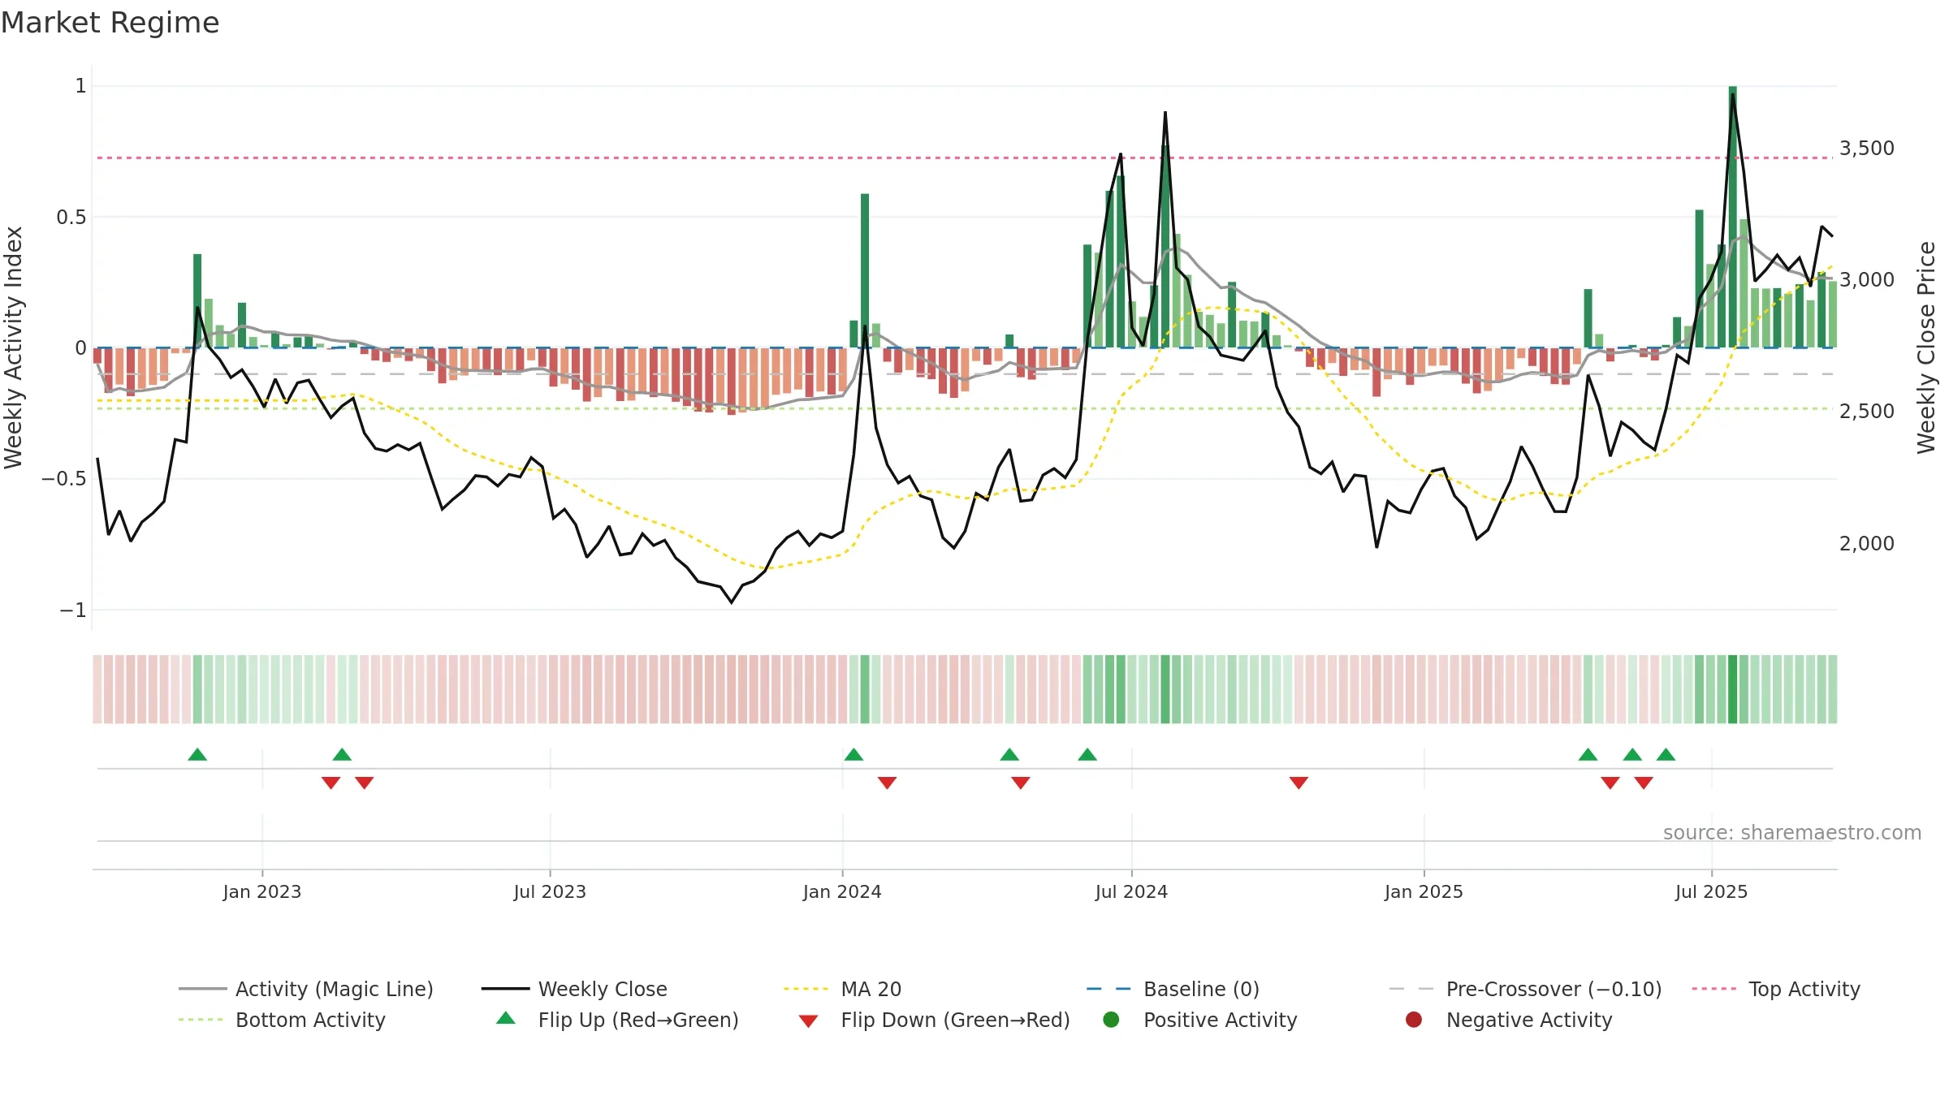
Task: Click the tall green bar just after Jan 2024
Action: tap(865, 270)
